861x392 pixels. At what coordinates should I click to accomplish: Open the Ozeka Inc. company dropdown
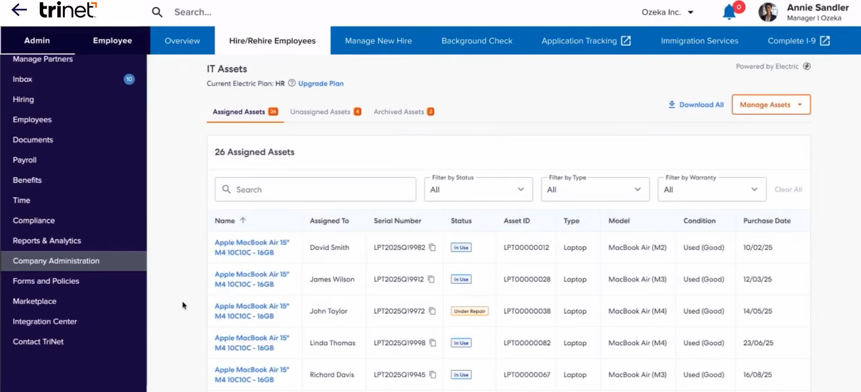pyautogui.click(x=668, y=12)
